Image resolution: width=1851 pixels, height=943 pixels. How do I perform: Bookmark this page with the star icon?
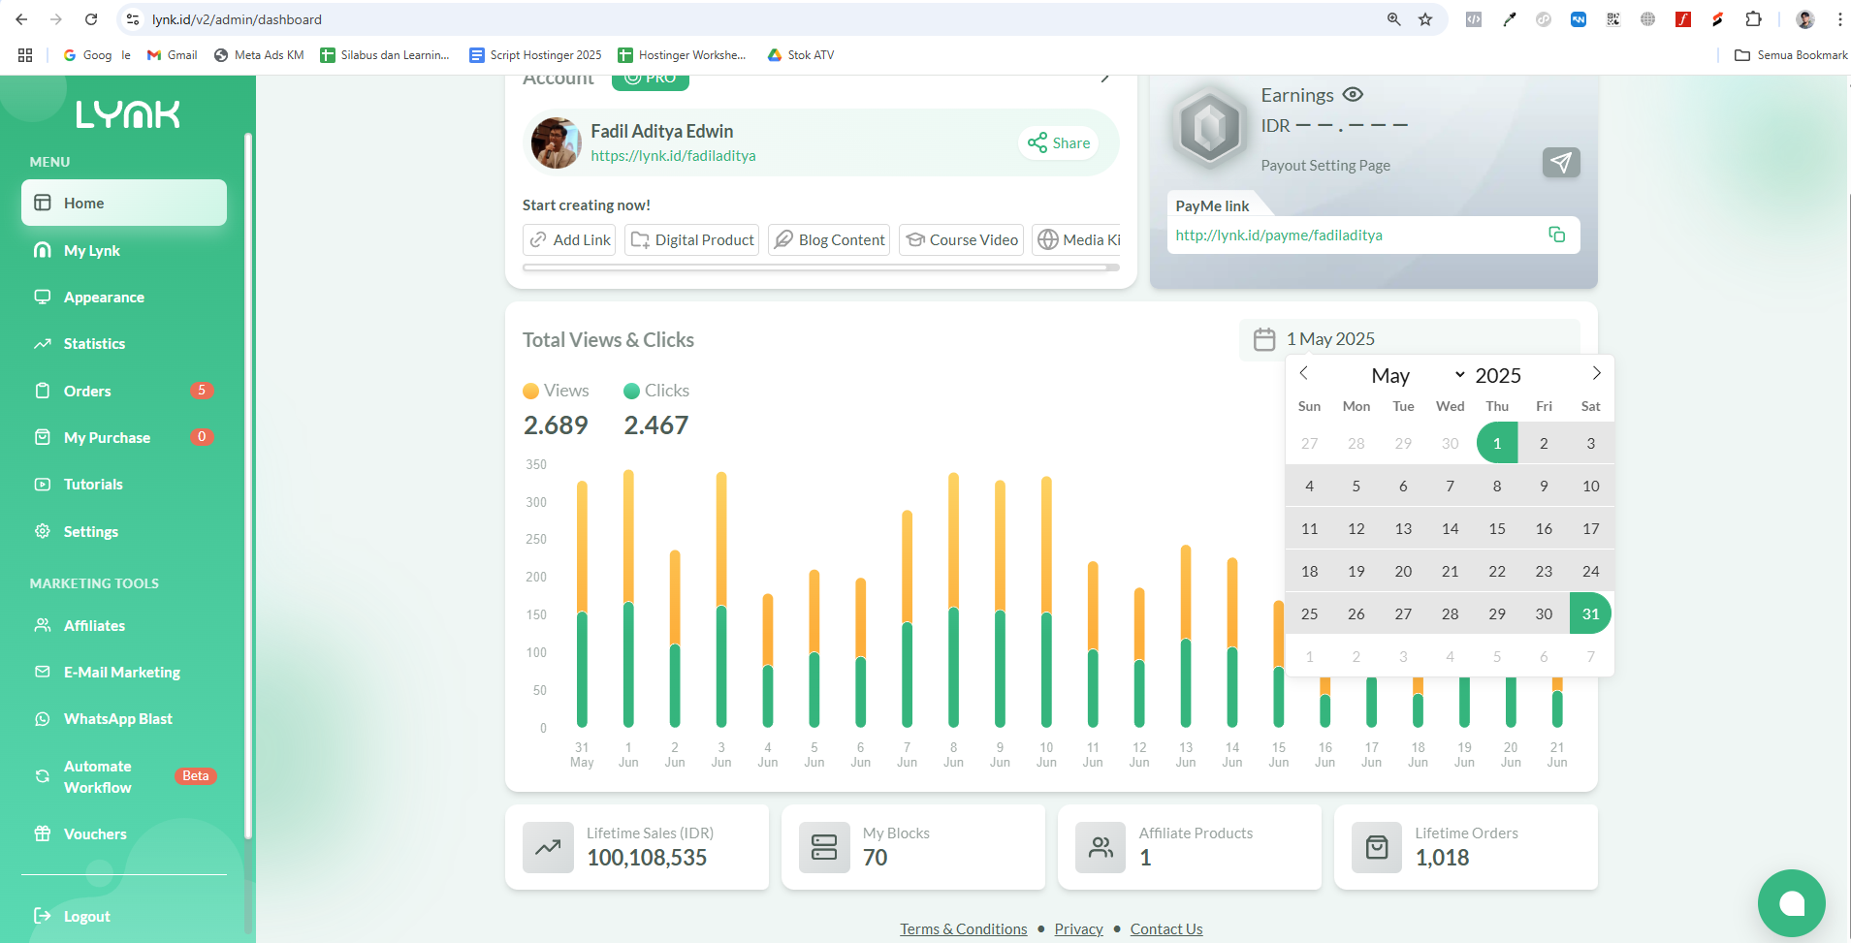coord(1425,19)
